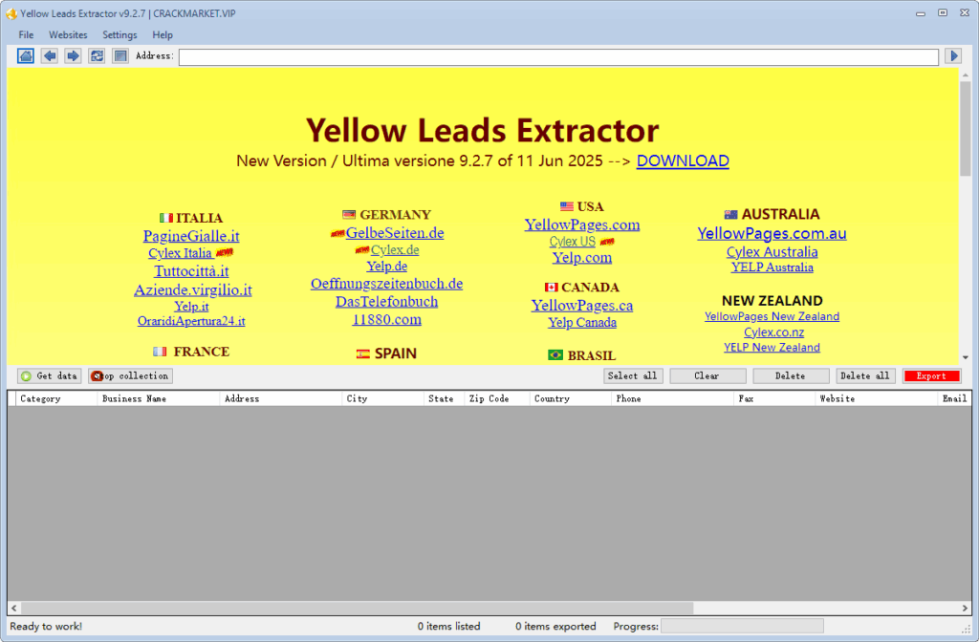Viewport: 979px width, 642px height.
Task: Open the 11880.com link
Action: [386, 319]
